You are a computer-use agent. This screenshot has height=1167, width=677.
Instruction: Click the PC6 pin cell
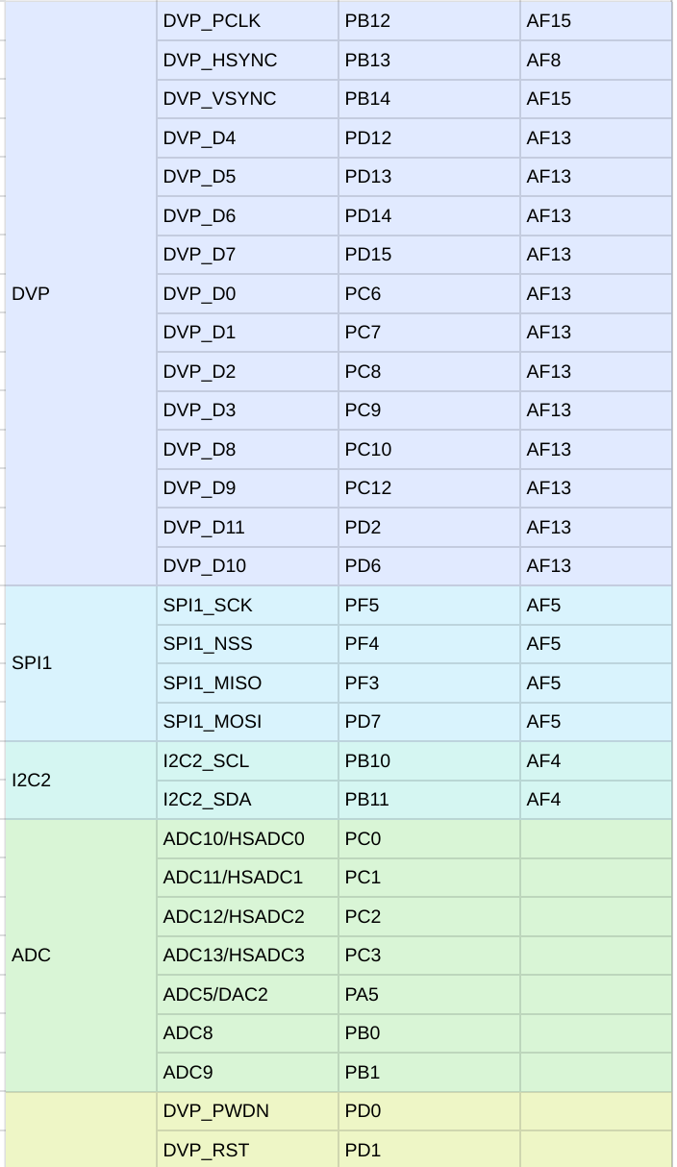pos(429,294)
